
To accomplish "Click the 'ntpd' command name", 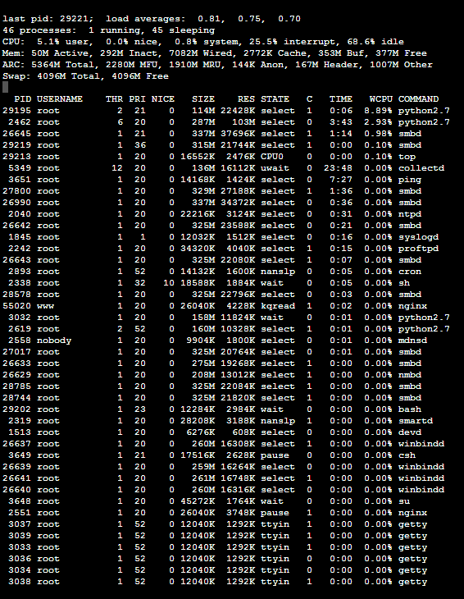I will [410, 214].
